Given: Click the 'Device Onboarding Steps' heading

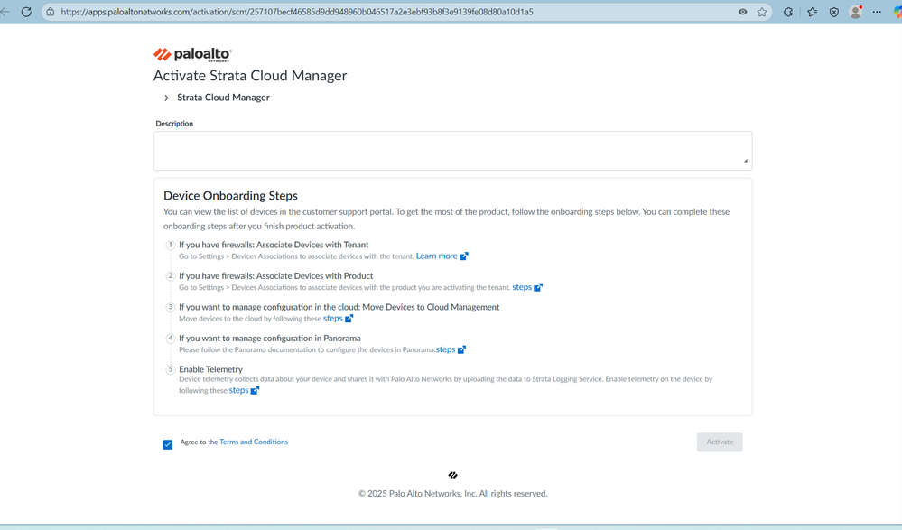Looking at the screenshot, I should pos(230,196).
